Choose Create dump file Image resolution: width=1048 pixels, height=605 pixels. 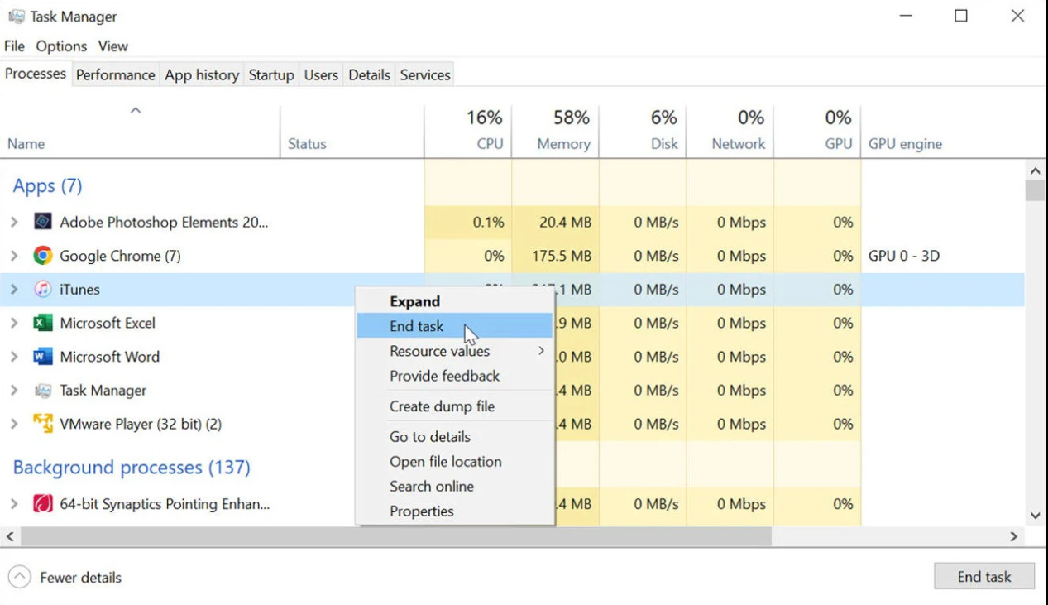455,406
